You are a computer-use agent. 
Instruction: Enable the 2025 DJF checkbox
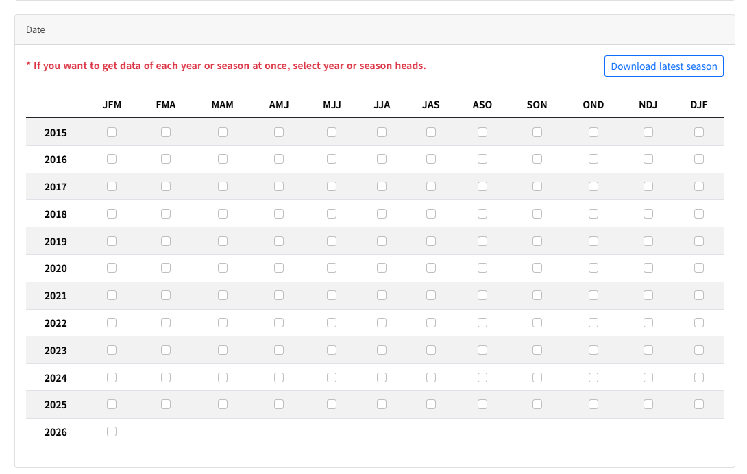pos(698,404)
